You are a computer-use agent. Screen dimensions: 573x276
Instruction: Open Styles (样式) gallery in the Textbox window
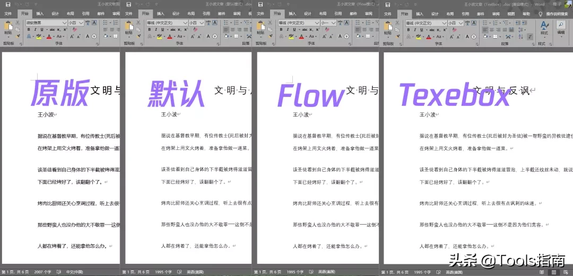point(544,29)
